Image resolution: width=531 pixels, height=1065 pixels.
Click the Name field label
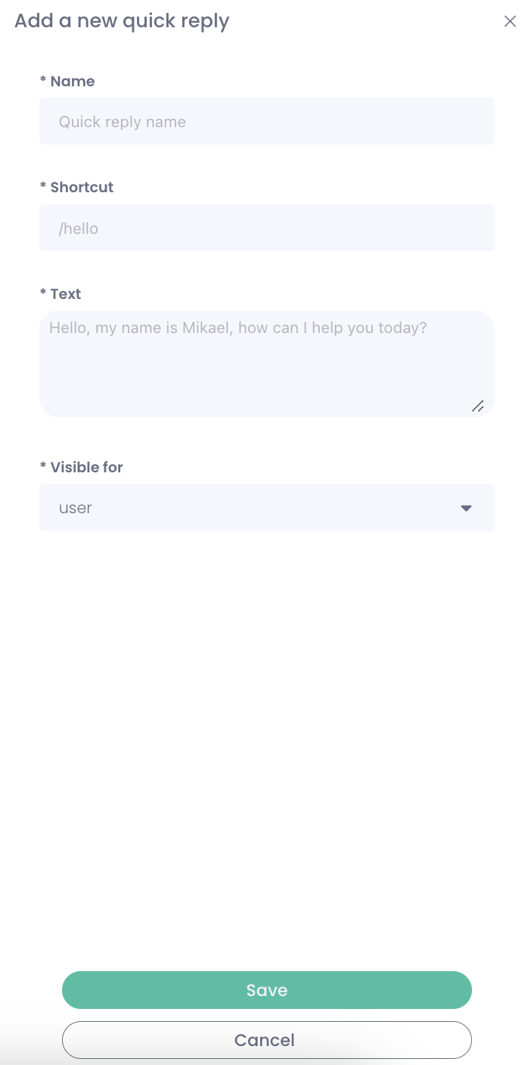pyautogui.click(x=73, y=81)
